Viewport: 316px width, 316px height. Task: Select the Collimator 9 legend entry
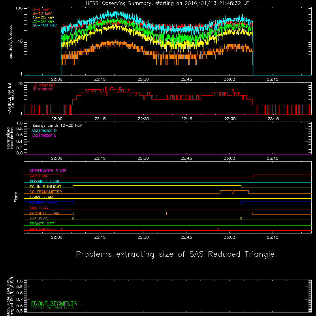point(44,135)
